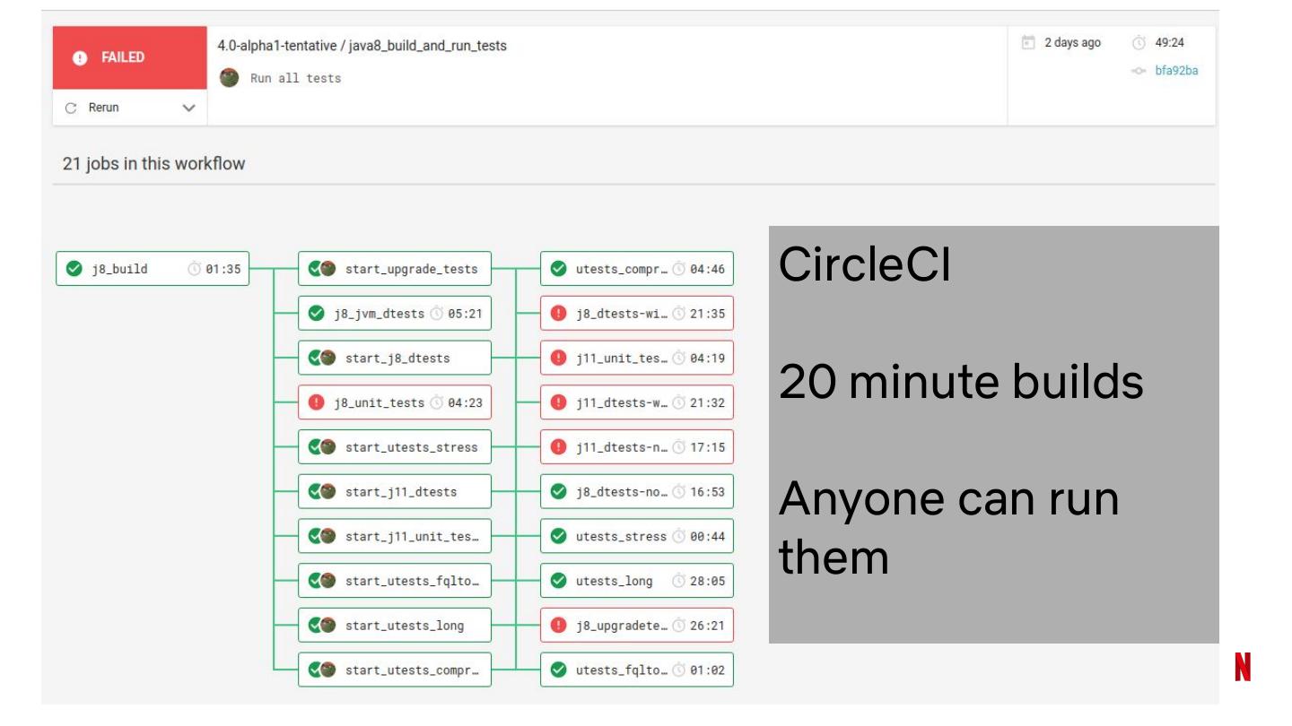Expand the Rerun dropdown chevron
Screen dimensions: 1292x726
pyautogui.click(x=188, y=108)
